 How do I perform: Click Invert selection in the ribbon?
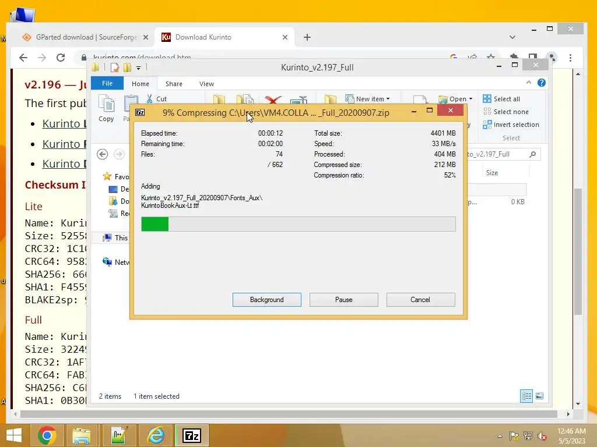[511, 125]
